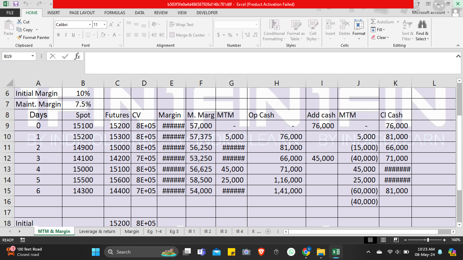463x260 pixels.
Task: Toggle Wrap Text for the cell
Action: pyautogui.click(x=181, y=25)
